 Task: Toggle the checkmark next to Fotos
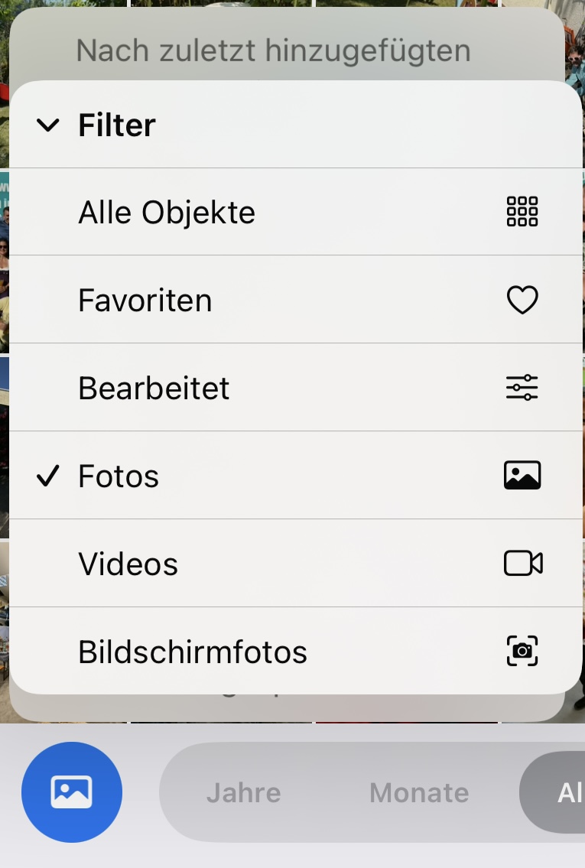48,476
